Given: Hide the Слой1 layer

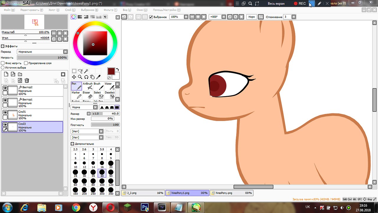Looking at the screenshot, I should [x=5, y=112].
